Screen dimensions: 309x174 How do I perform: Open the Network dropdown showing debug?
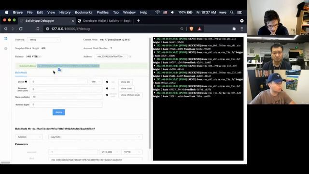tap(43, 40)
